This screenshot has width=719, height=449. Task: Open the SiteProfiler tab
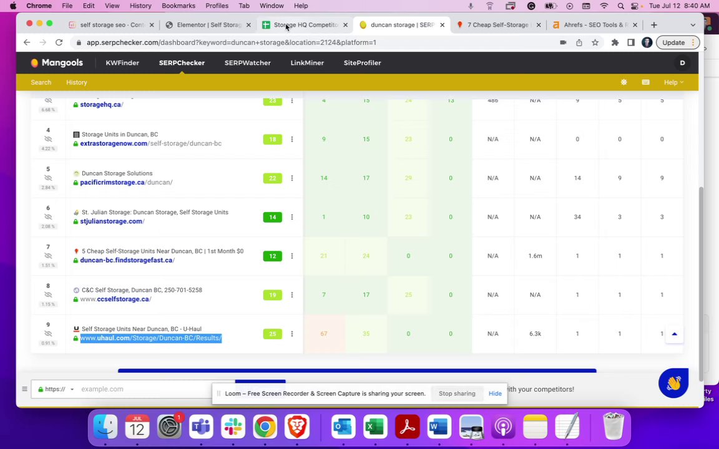click(362, 63)
